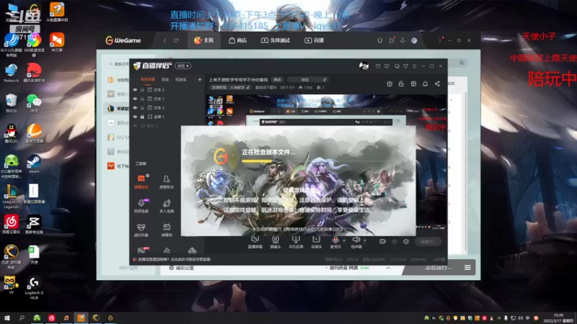Click WeGame refresh icon

click(176, 40)
